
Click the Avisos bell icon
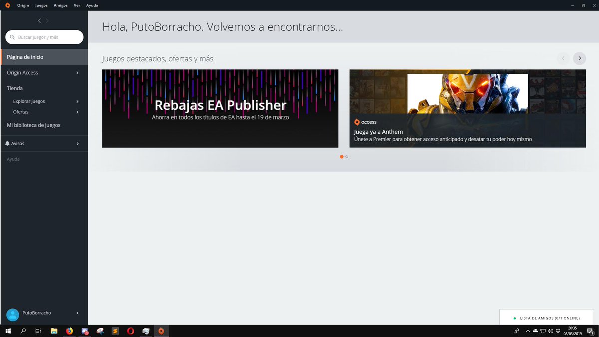pos(7,143)
